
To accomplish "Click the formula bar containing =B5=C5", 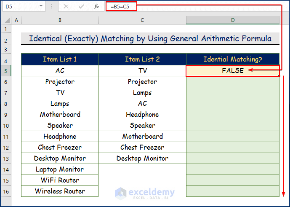I will click(x=189, y=6).
